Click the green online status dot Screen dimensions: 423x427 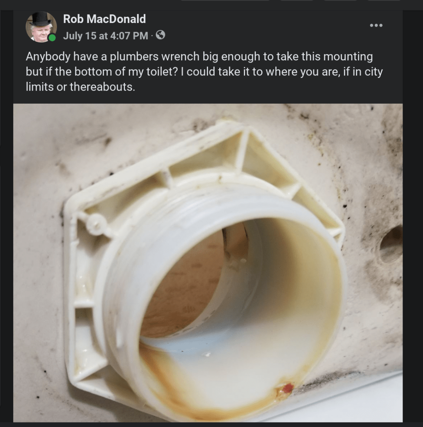pos(52,38)
